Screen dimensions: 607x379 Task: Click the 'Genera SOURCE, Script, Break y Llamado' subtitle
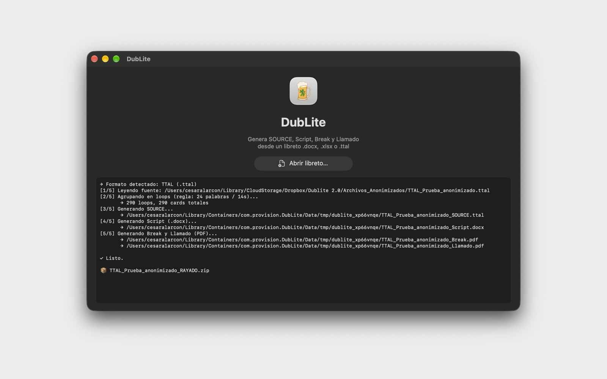(x=303, y=139)
